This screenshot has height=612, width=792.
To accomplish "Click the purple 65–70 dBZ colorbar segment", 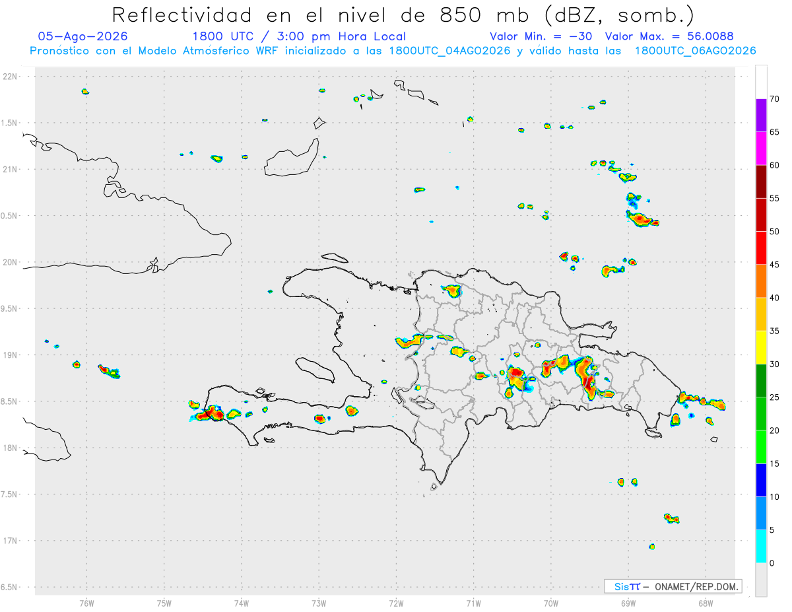I will pos(762,115).
